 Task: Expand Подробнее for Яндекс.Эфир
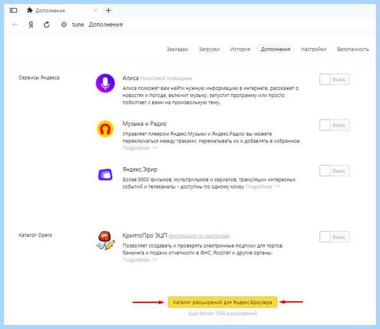click(263, 187)
